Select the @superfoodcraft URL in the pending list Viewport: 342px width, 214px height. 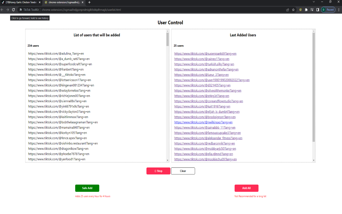60,64
